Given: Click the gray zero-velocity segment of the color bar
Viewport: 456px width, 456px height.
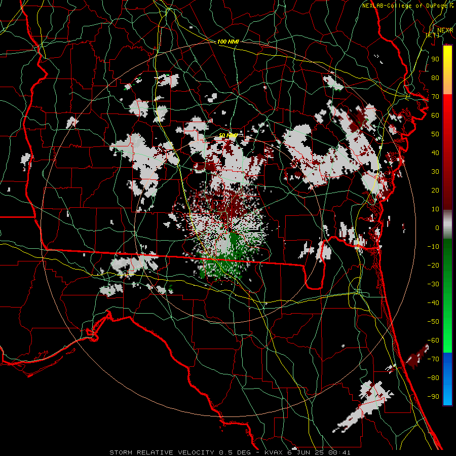Looking at the screenshot, I should [447, 224].
